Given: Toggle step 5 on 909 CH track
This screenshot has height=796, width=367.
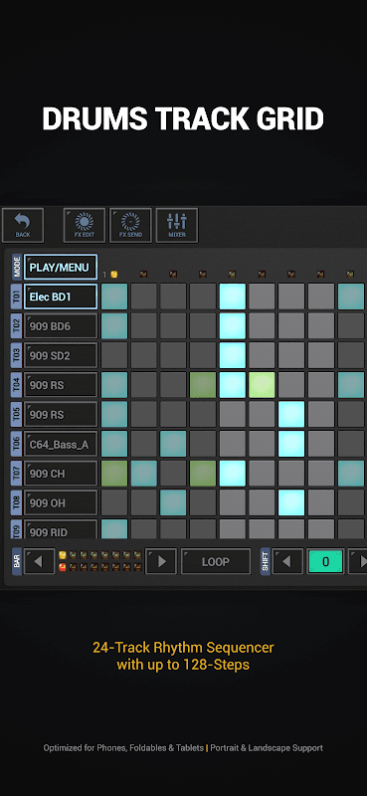Looking at the screenshot, I should click(x=233, y=474).
